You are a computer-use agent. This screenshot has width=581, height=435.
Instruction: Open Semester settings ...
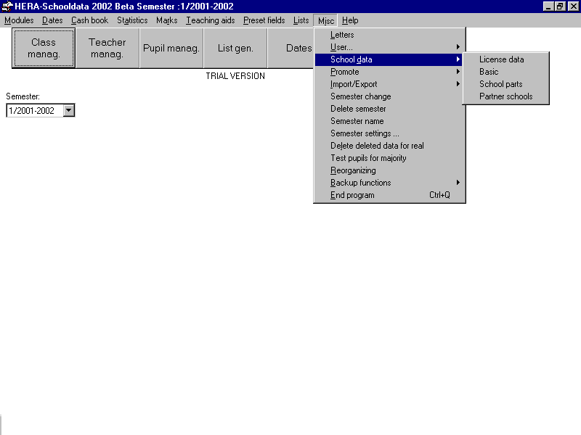389,133
